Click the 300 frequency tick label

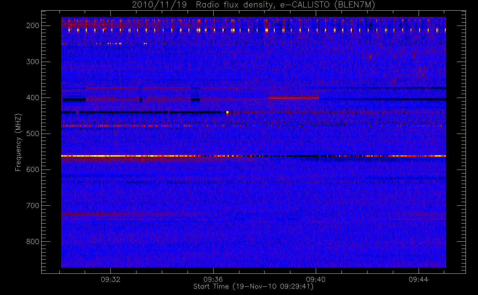click(x=32, y=62)
